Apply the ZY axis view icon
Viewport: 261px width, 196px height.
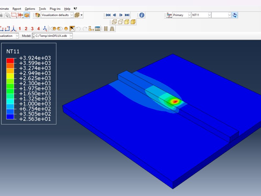click(x=7, y=29)
